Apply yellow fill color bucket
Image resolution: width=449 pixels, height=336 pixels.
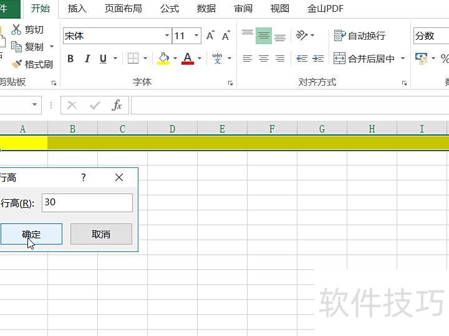(x=163, y=58)
